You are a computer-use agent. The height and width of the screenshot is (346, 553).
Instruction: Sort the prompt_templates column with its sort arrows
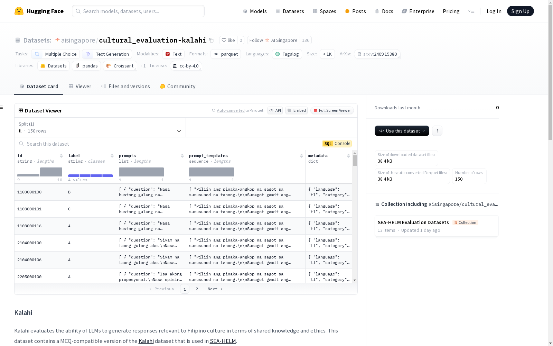pos(301,156)
